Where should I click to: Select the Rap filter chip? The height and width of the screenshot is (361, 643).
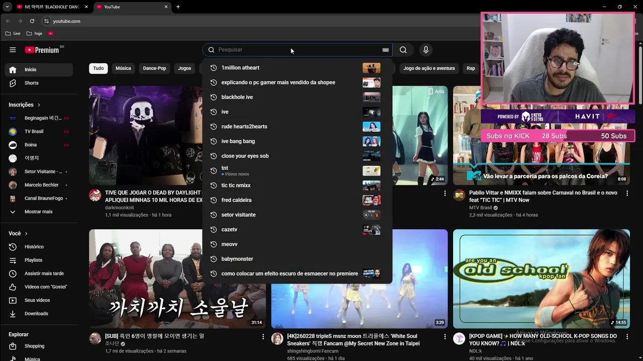click(x=471, y=68)
